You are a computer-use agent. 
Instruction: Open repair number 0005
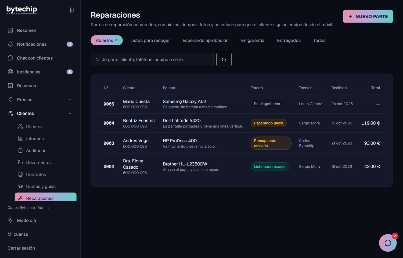click(109, 104)
